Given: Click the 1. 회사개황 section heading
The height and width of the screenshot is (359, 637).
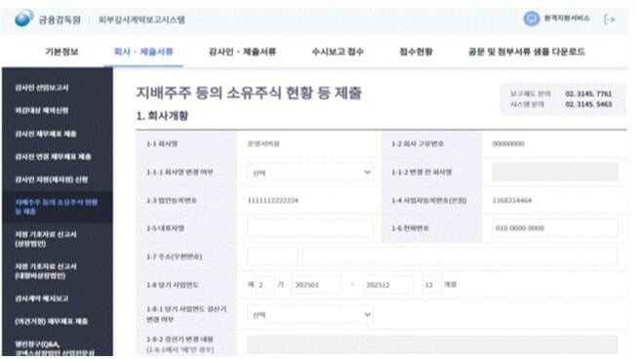Looking at the screenshot, I should coord(162,116).
